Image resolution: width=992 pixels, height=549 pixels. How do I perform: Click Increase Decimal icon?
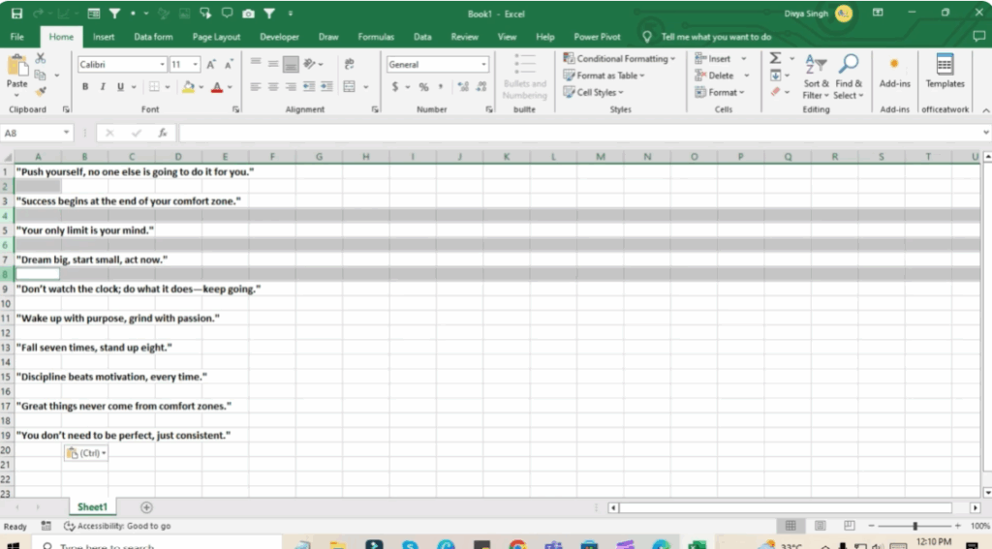point(463,86)
